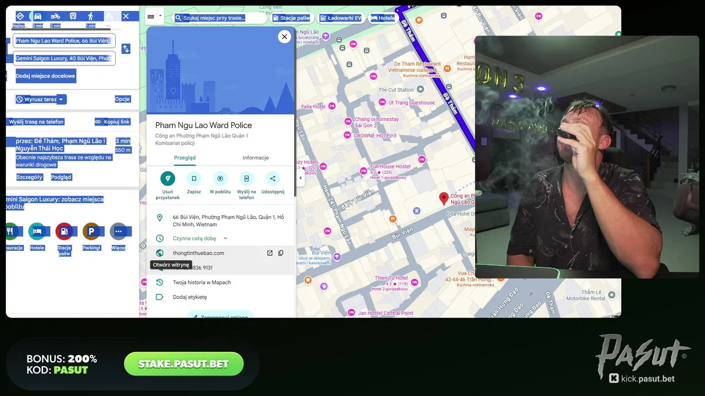
Task: Click the STAKE.PASUT.BET green button
Action: pos(184,364)
